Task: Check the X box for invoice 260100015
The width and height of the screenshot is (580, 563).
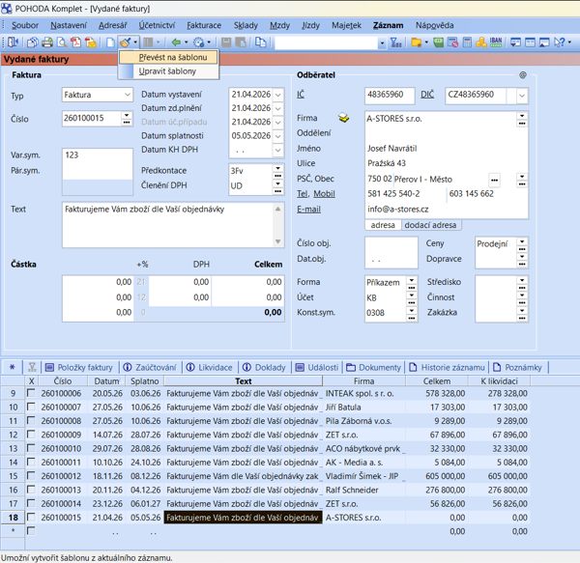Action: (x=31, y=518)
